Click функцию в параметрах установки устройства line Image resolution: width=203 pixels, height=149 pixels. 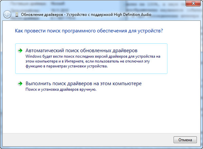[x=66, y=66]
